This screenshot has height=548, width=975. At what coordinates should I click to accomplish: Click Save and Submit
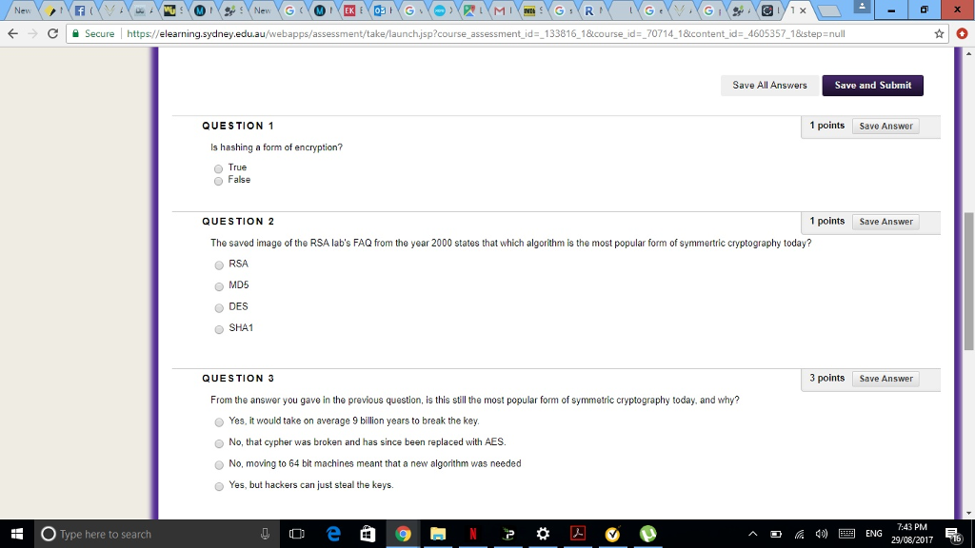[x=871, y=85]
